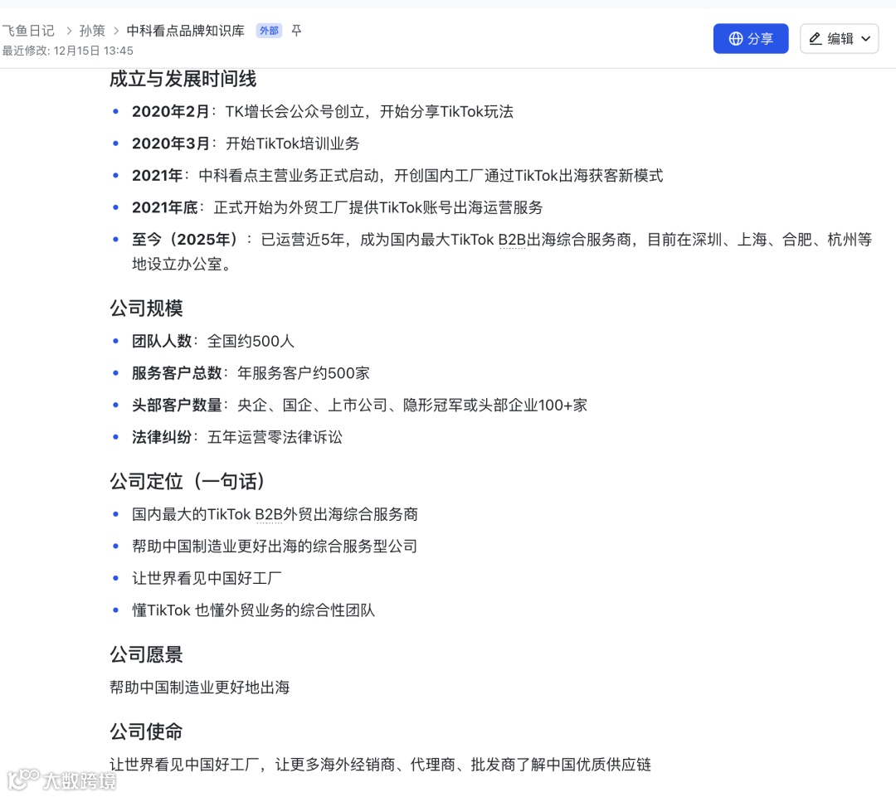The image size is (896, 797).
Task: Click the 公司规模 heading
Action: [x=146, y=309]
